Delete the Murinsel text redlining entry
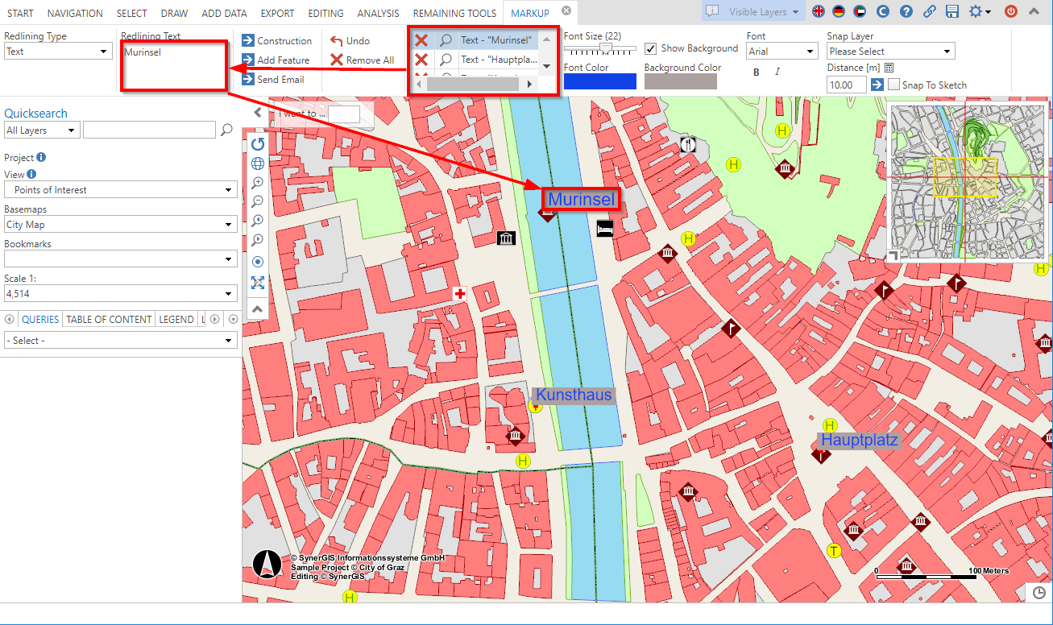 [421, 40]
